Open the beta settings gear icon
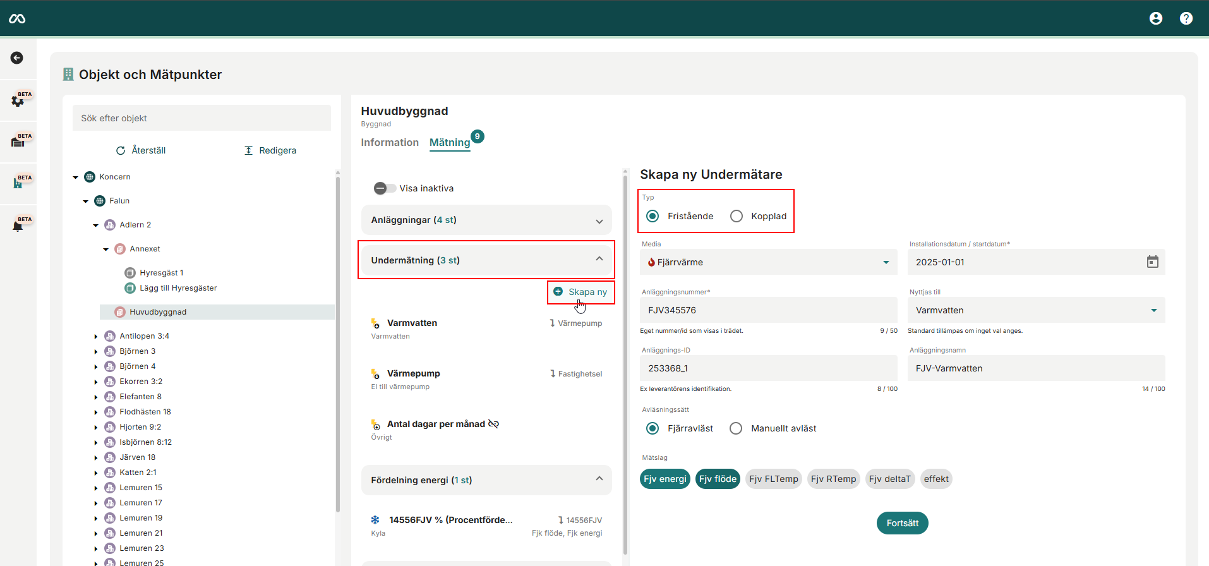1209x566 pixels. click(18, 100)
